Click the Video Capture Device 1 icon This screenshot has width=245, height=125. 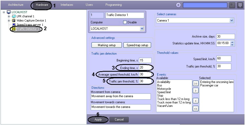click(x=14, y=20)
